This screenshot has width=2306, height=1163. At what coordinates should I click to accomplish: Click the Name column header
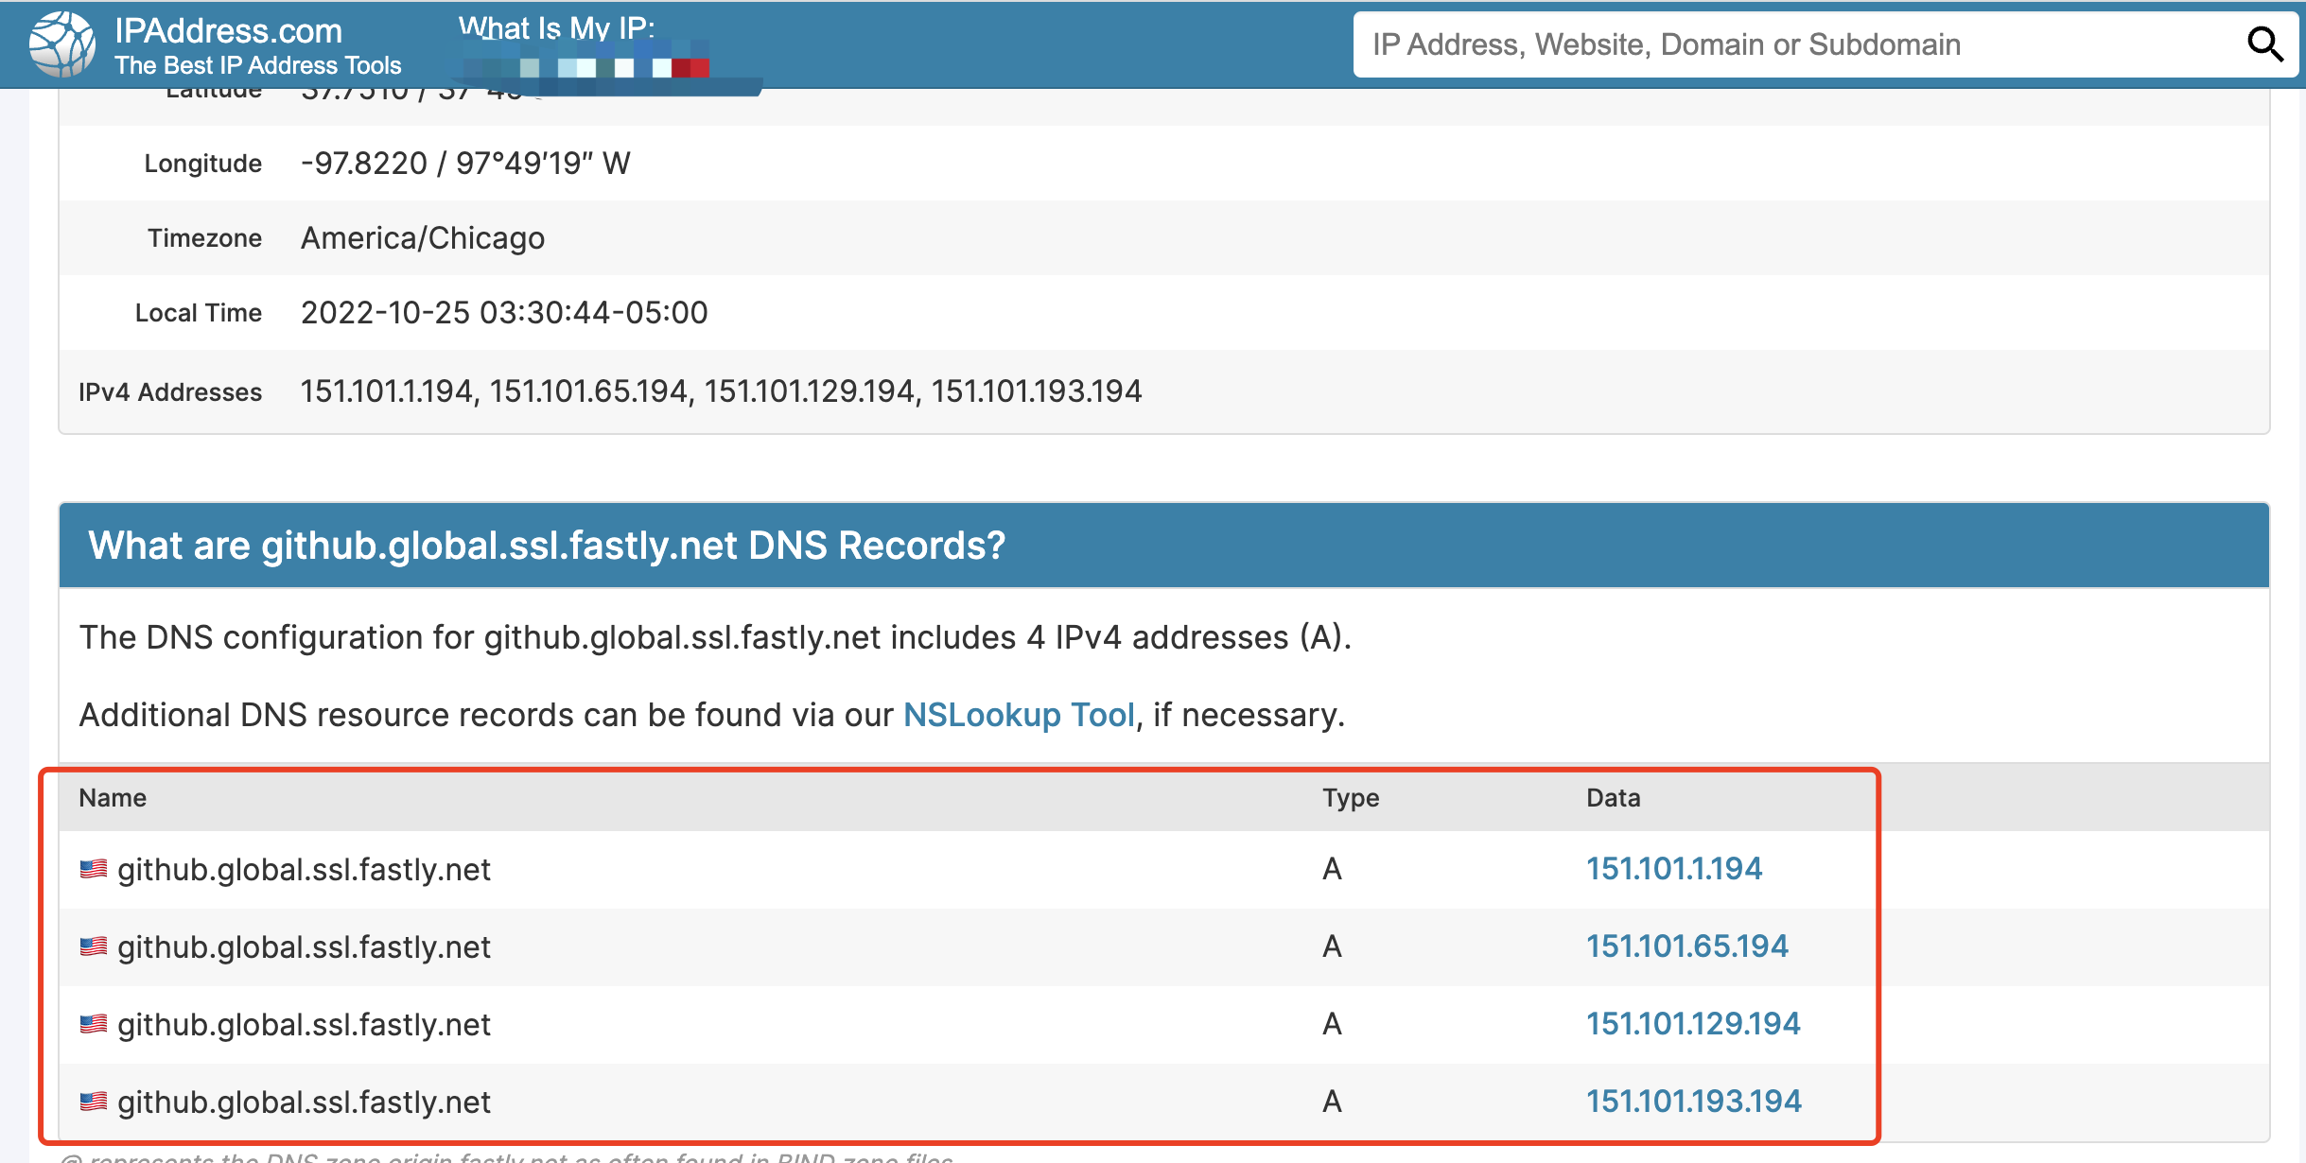coord(113,798)
